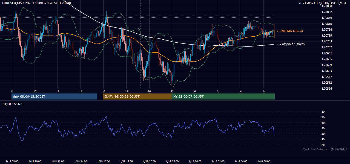
Task: Click price axis value 1.20603
Action: [327, 71]
